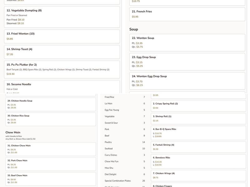Select the Wonton Soup item
This screenshot has height=187, width=250.
[187, 42]
